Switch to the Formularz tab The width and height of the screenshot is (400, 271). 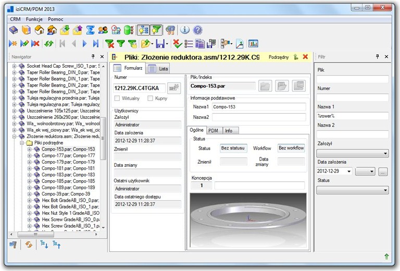click(x=128, y=68)
